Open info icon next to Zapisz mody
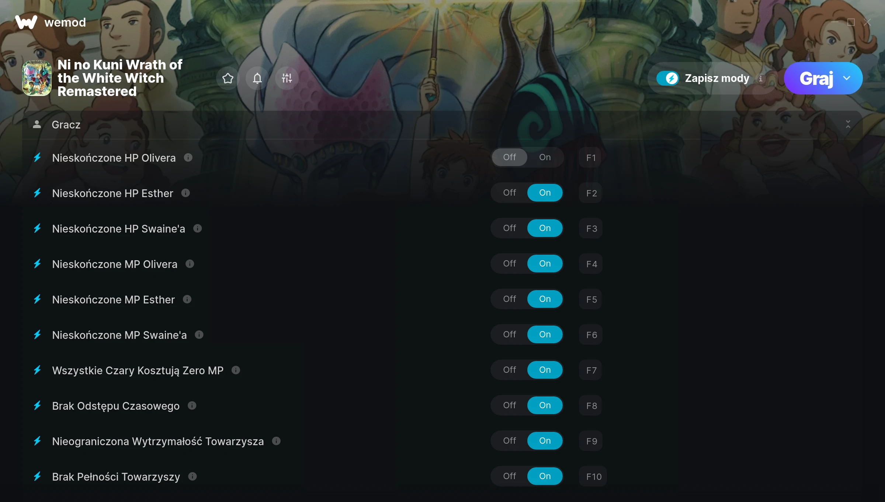This screenshot has width=885, height=502. 760,78
